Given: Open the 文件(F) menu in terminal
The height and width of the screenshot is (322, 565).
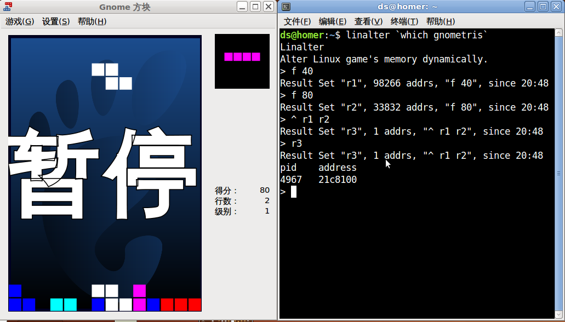Looking at the screenshot, I should pyautogui.click(x=297, y=21).
